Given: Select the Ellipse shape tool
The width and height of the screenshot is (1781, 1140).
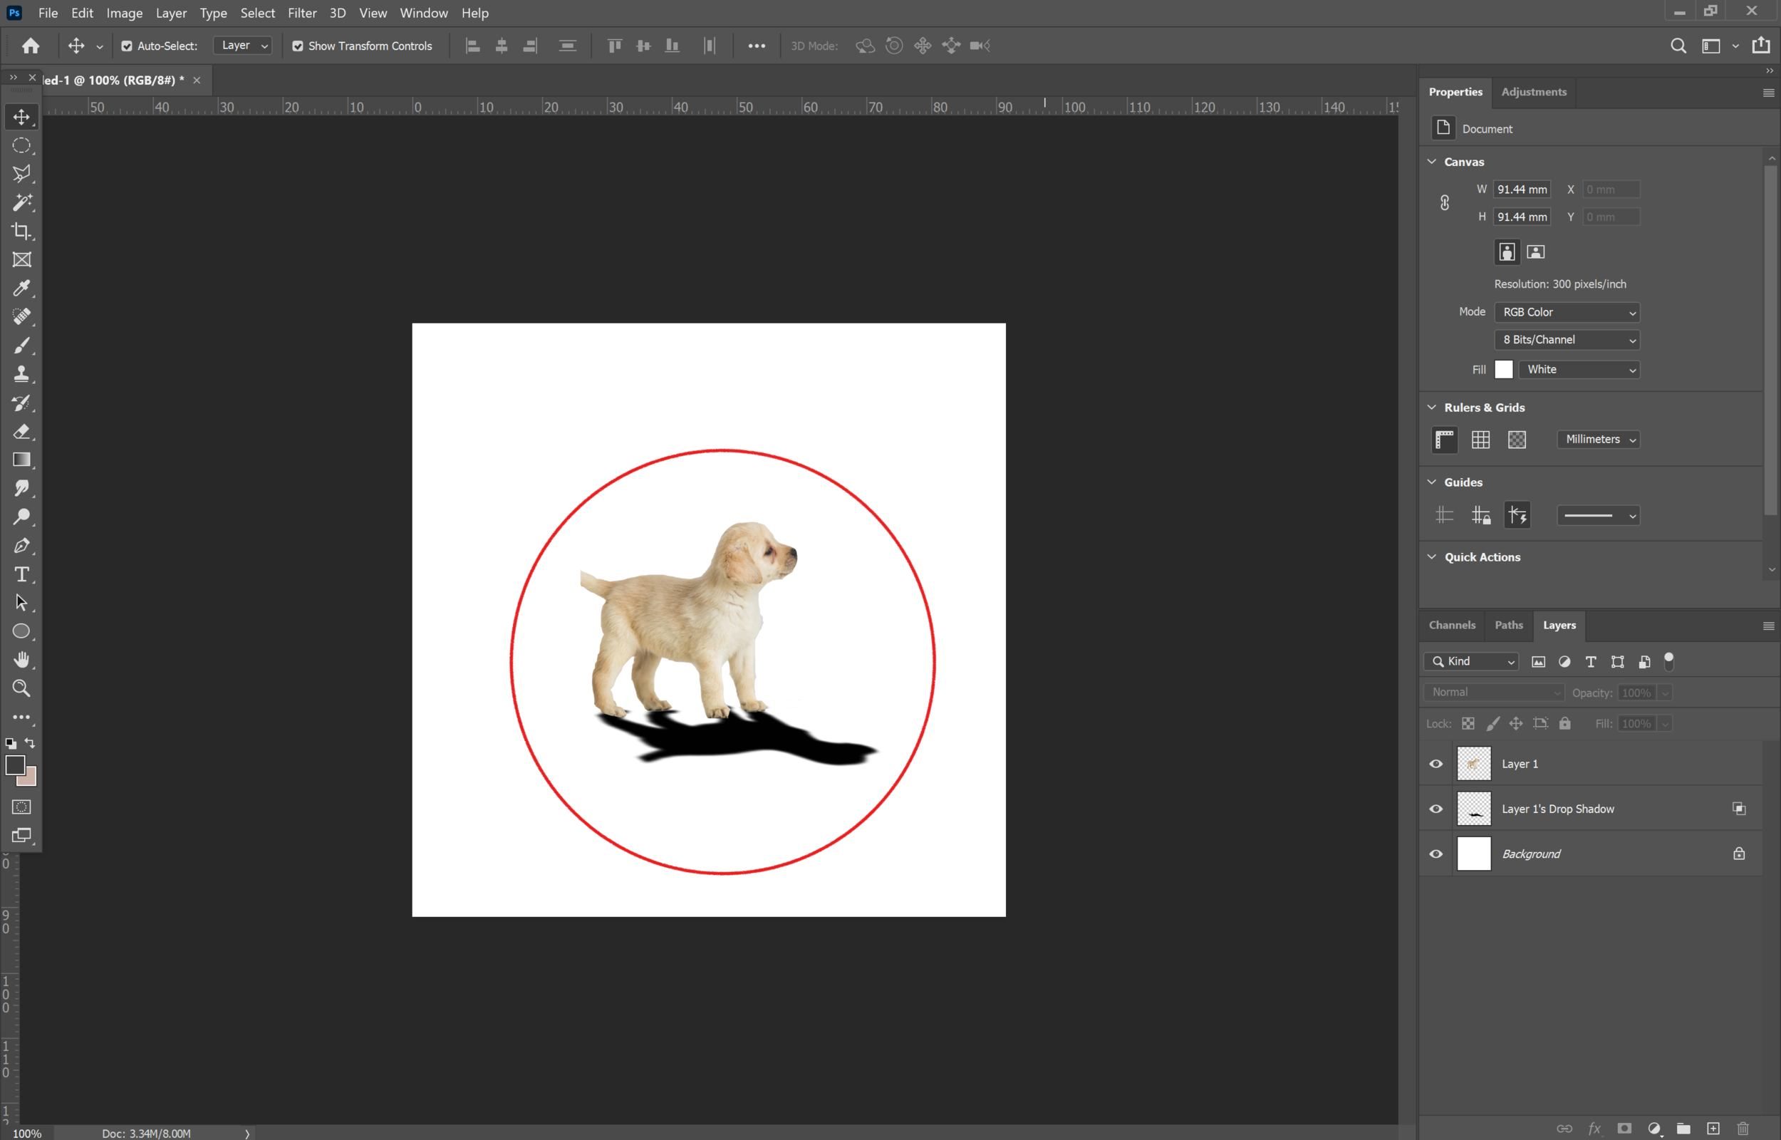Looking at the screenshot, I should [21, 631].
